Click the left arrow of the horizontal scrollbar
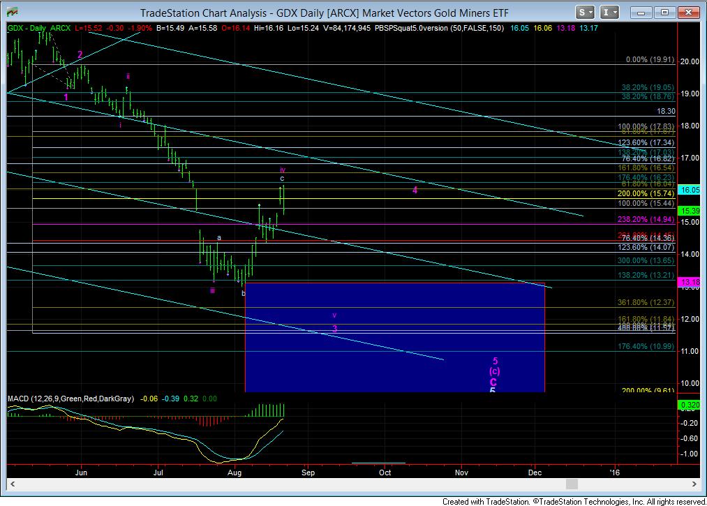This screenshot has height=506, width=707. click(12, 484)
